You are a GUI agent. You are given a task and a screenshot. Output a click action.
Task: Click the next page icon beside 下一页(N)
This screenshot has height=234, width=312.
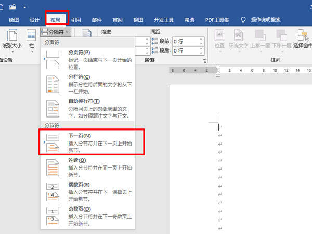(x=53, y=143)
